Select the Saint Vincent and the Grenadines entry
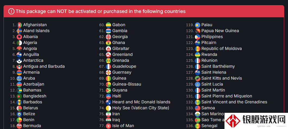 click(227, 102)
